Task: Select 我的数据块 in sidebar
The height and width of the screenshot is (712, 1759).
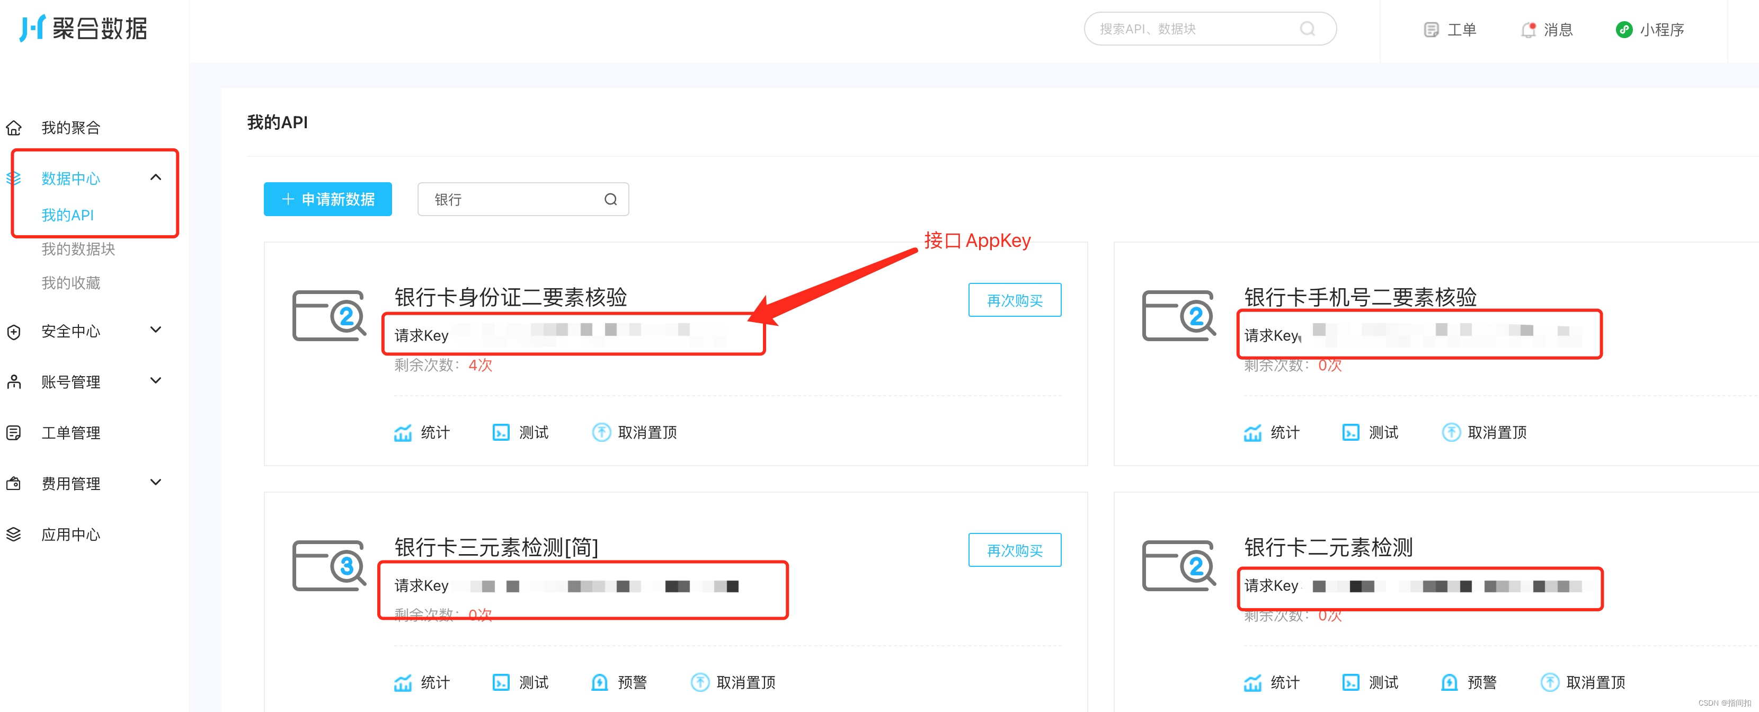Action: pyautogui.click(x=78, y=249)
